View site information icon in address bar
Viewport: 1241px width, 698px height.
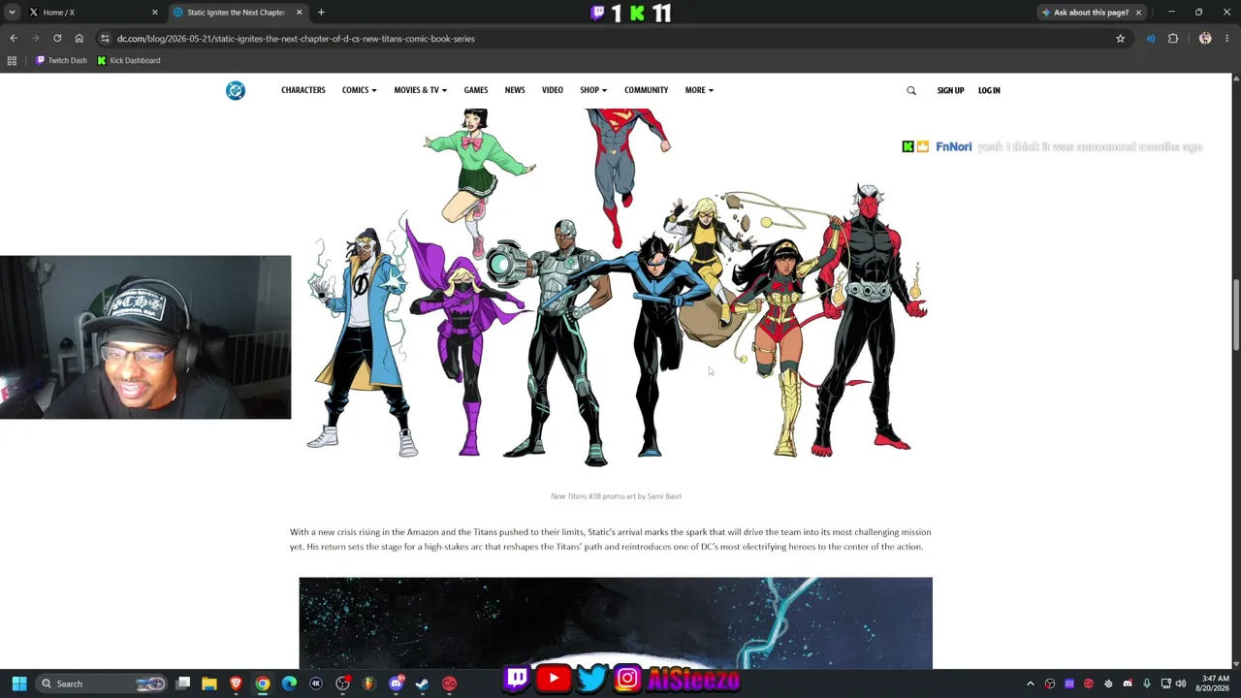coord(105,39)
